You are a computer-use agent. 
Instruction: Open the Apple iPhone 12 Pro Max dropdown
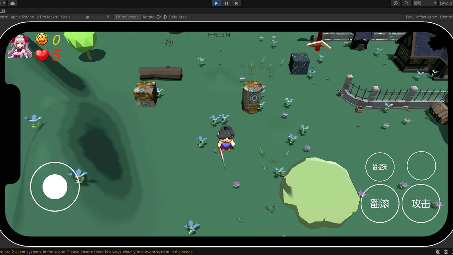[x=34, y=17]
